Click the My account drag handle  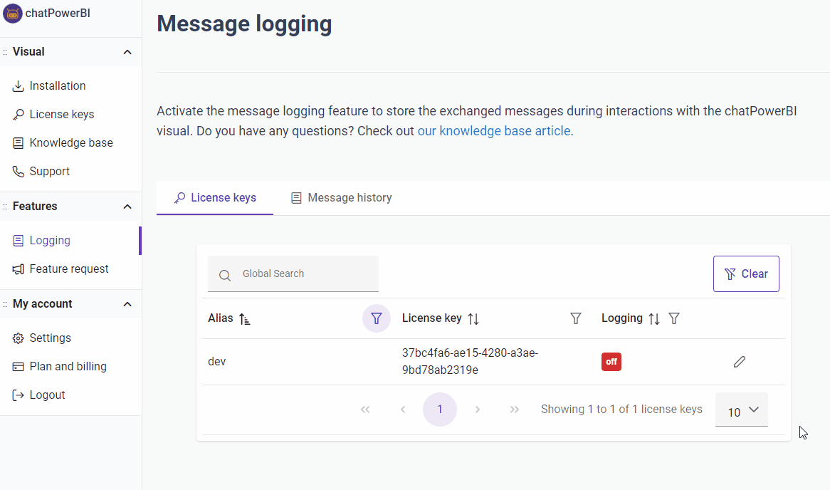pos(5,304)
